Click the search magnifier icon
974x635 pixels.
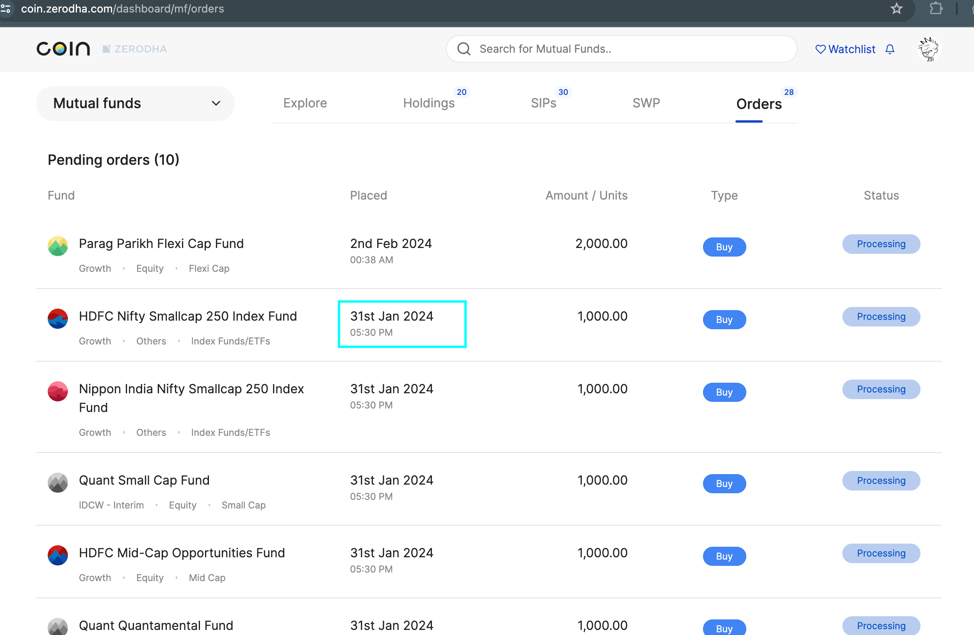point(464,49)
